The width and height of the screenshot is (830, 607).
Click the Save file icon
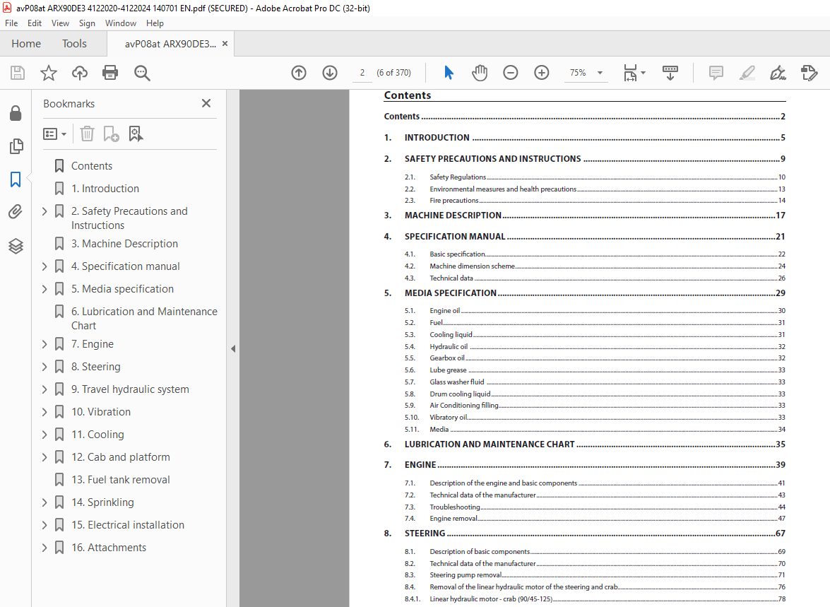tap(18, 73)
